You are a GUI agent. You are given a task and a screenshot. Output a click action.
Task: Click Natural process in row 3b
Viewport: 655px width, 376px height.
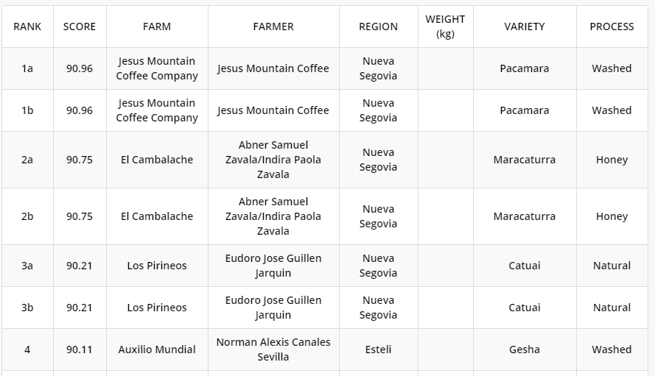coord(612,308)
